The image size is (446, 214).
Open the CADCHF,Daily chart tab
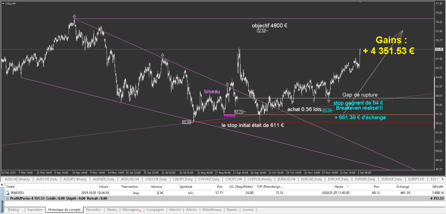[x=157, y=179]
